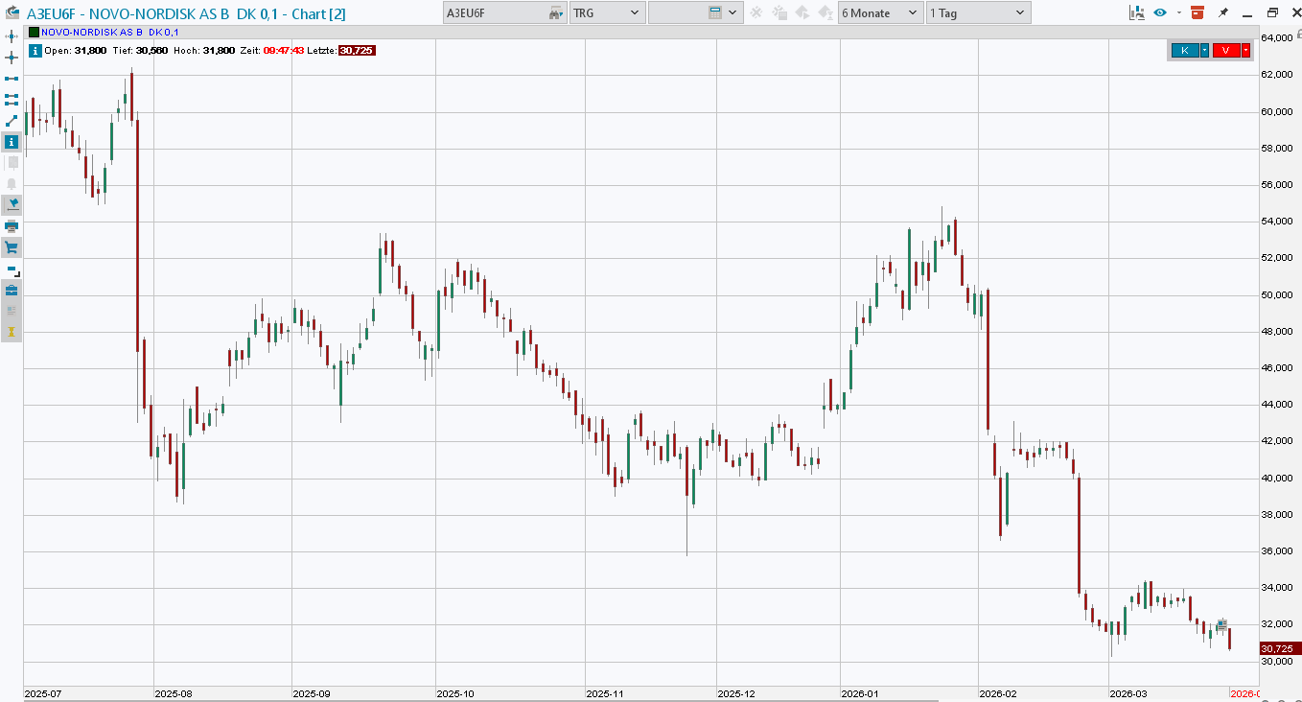Open the chart analysis icon in title bar
1302x702 pixels.
coord(1137,12)
